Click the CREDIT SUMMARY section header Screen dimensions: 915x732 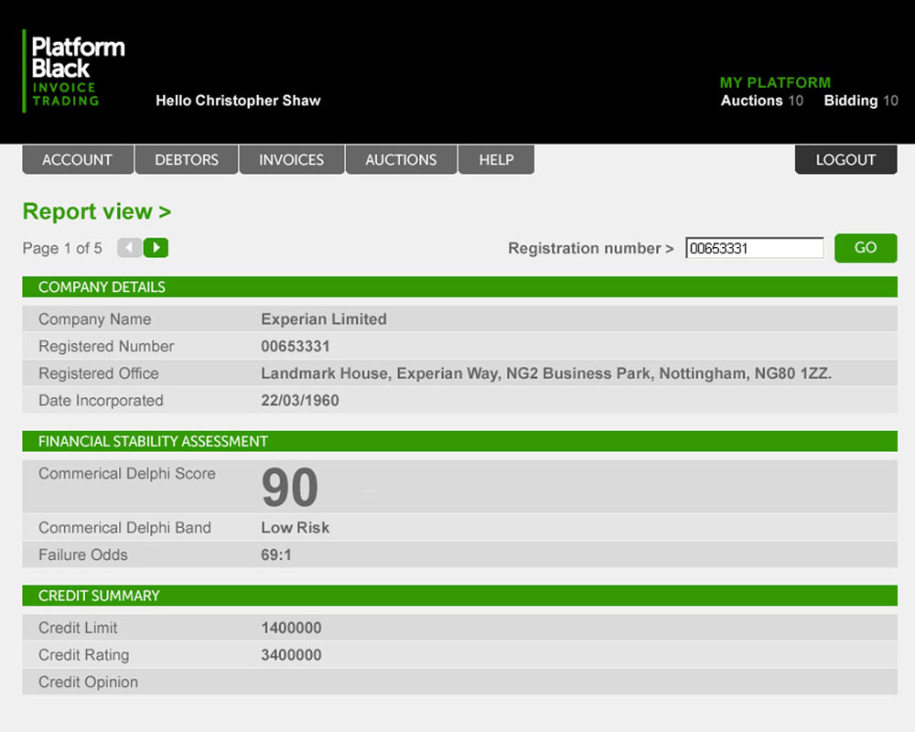coord(99,596)
